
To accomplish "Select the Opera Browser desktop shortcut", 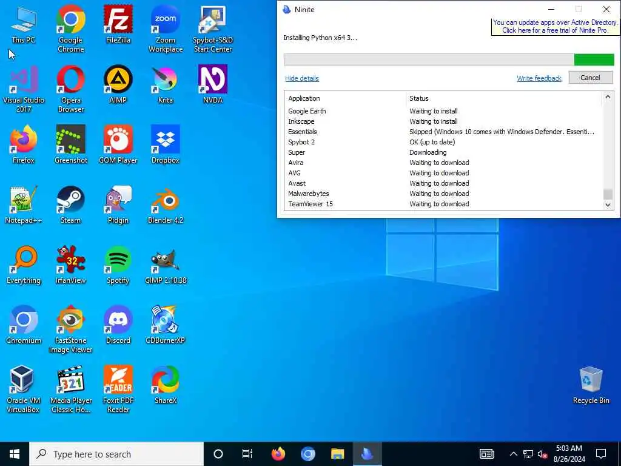I will point(70,90).
